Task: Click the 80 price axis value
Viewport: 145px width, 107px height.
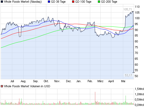Action: pyautogui.click(x=136, y=41)
